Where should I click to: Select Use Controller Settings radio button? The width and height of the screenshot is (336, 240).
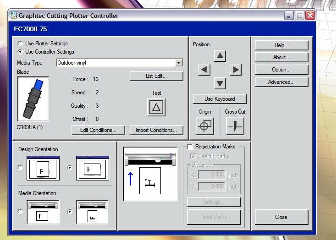(x=20, y=52)
